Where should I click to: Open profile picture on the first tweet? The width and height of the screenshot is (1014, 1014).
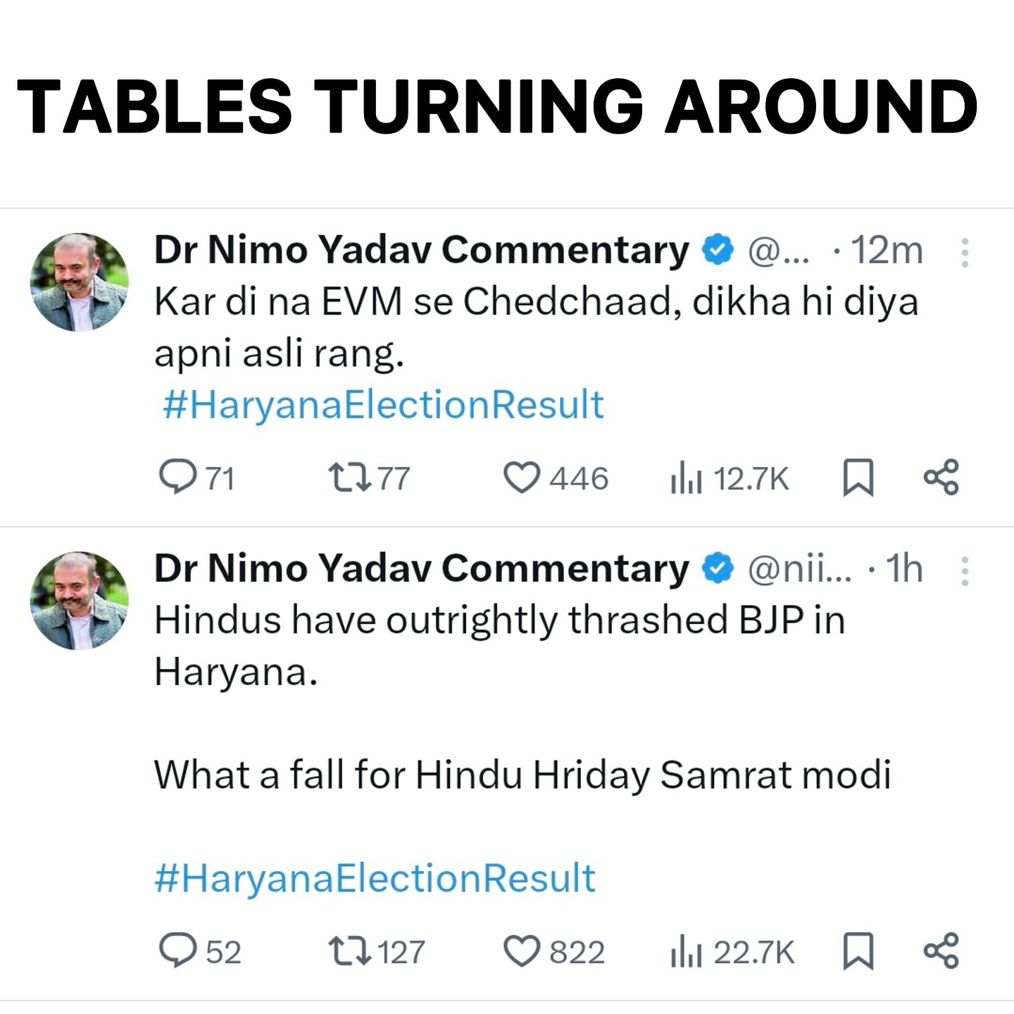80,282
